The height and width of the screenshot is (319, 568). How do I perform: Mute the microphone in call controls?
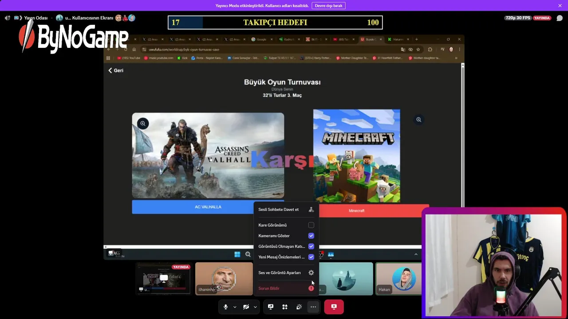(225, 307)
